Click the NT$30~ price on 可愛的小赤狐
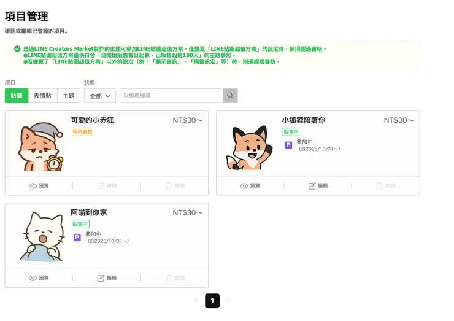 [x=187, y=120]
